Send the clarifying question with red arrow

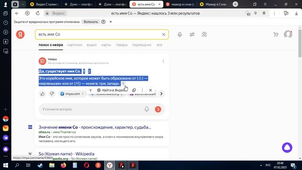[x=158, y=109]
